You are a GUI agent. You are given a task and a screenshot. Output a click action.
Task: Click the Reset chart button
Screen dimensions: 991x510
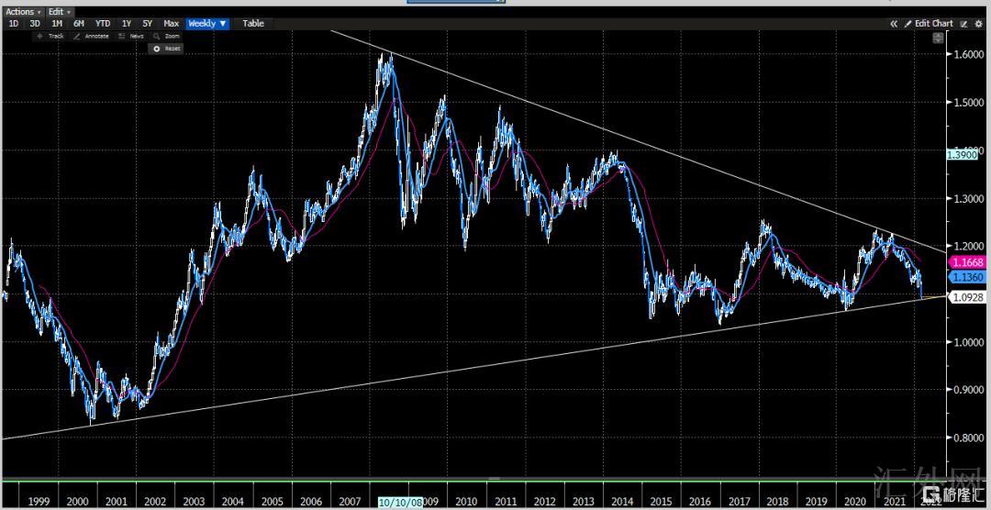[167, 49]
